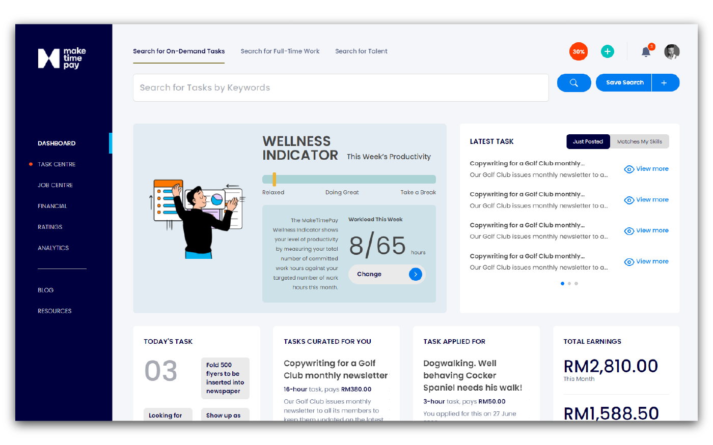Screen dimensions: 713x445
Task: Click the Save Search button
Action: [x=624, y=83]
